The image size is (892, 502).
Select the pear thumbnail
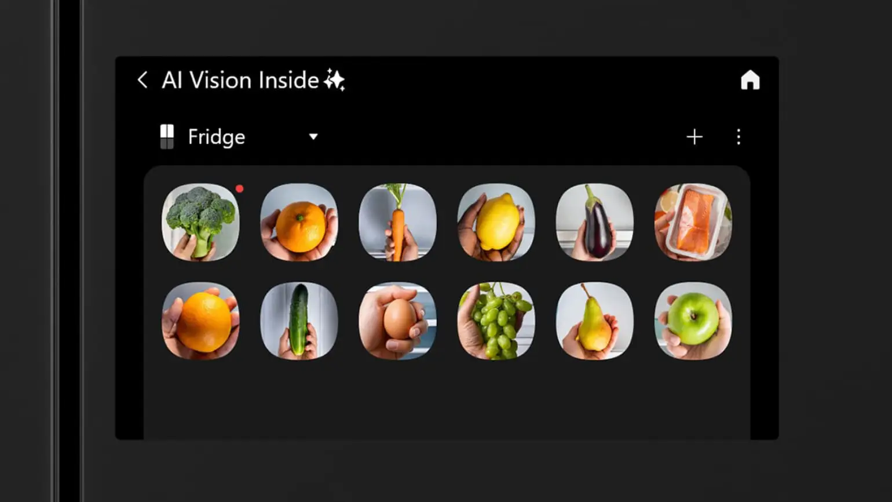(x=595, y=321)
